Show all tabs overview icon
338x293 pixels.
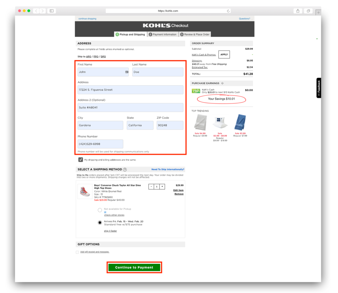(308, 11)
